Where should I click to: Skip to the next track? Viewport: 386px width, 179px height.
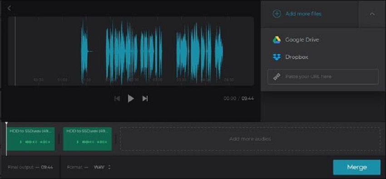tap(145, 98)
